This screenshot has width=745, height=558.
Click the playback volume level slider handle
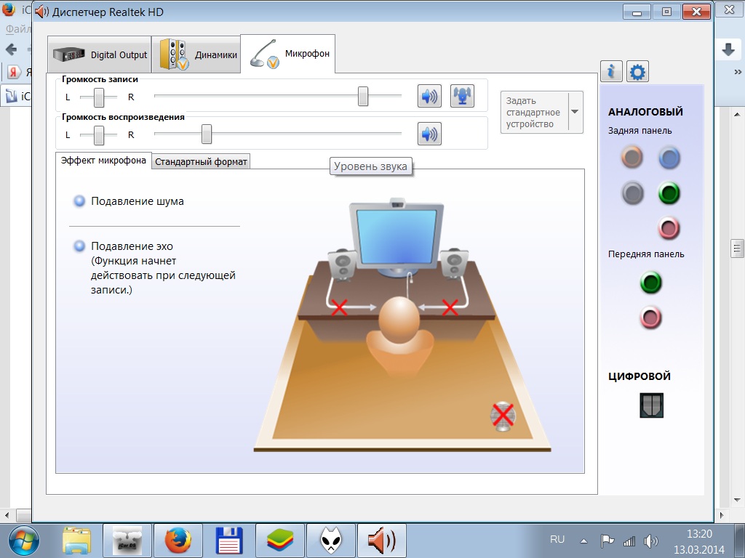[x=206, y=134]
